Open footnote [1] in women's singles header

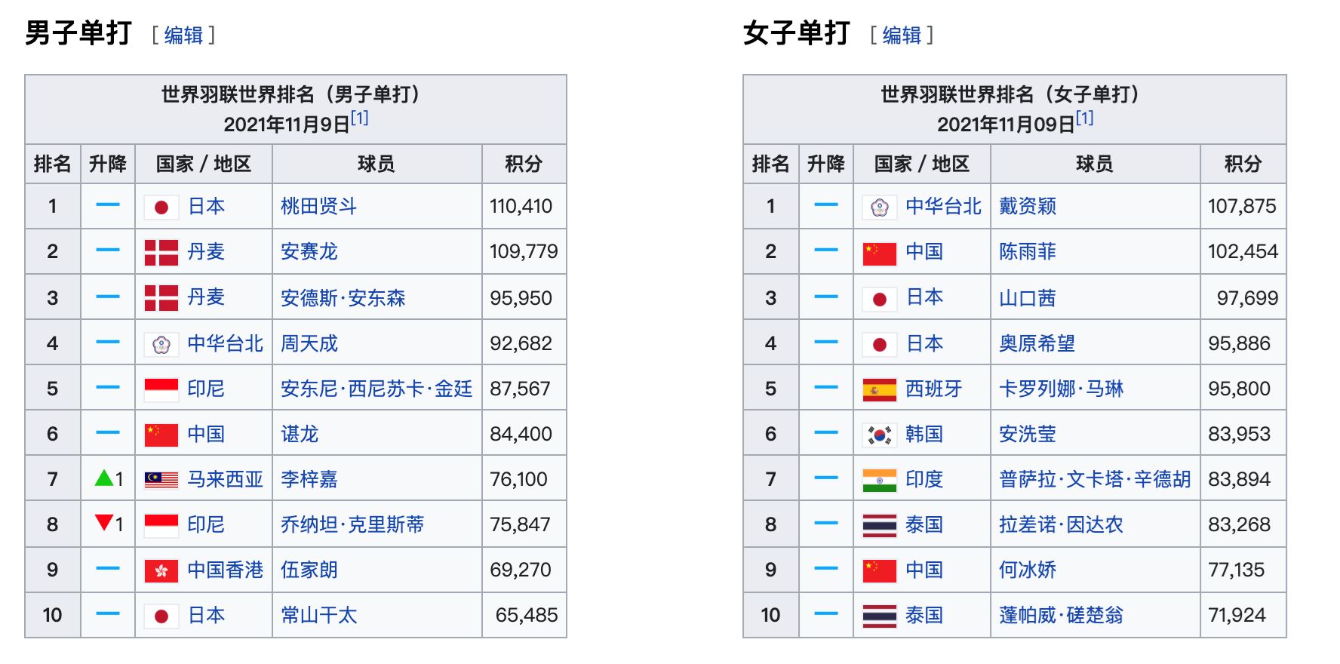[x=1084, y=118]
